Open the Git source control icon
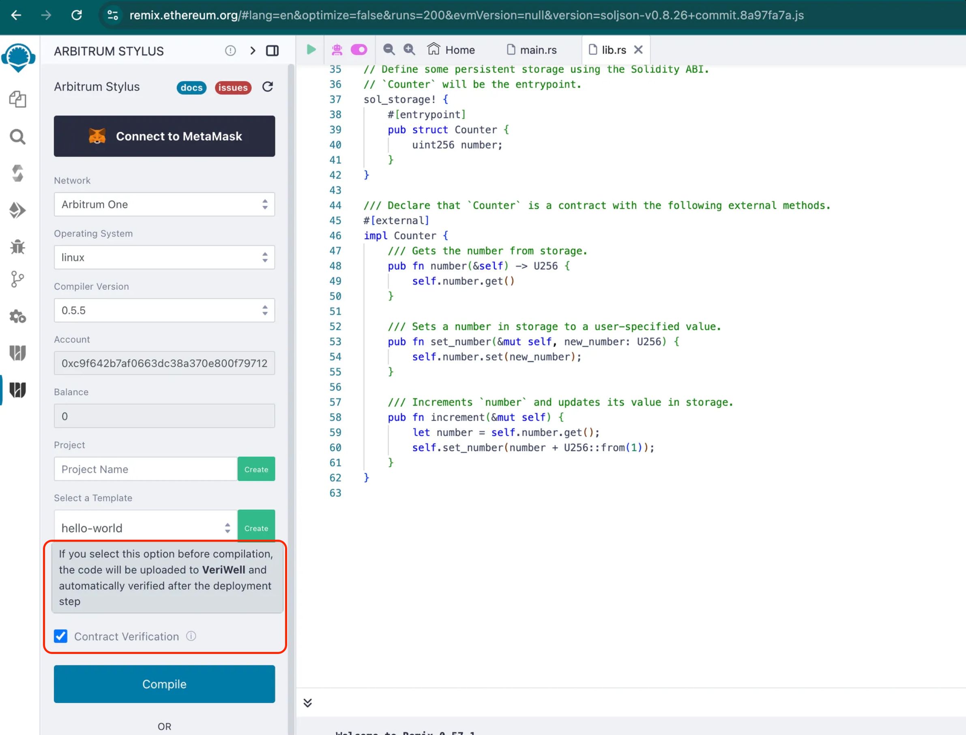 coord(17,279)
